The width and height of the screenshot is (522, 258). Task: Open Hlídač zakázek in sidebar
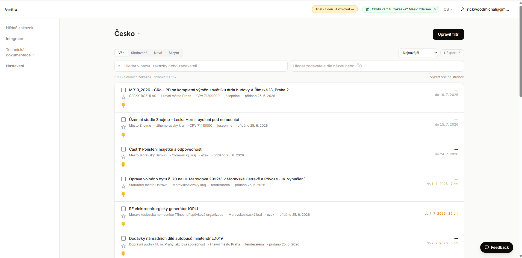[20, 28]
